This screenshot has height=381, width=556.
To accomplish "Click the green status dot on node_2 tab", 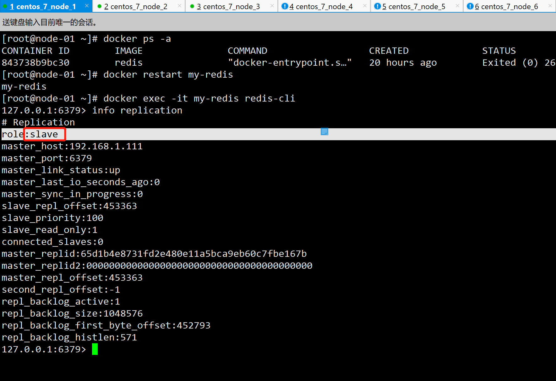I will coord(100,6).
